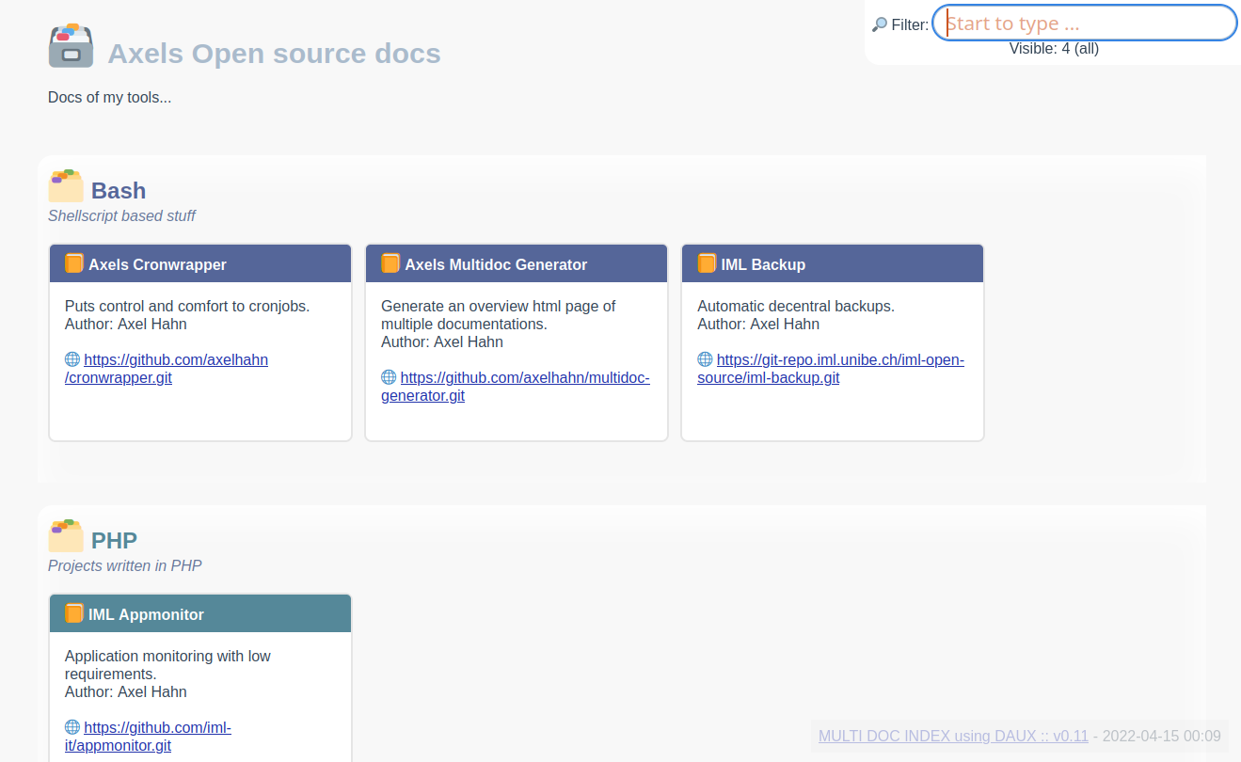Click the orange book icon in Axels Cronwrapper header
This screenshot has height=762, width=1241.
point(74,263)
